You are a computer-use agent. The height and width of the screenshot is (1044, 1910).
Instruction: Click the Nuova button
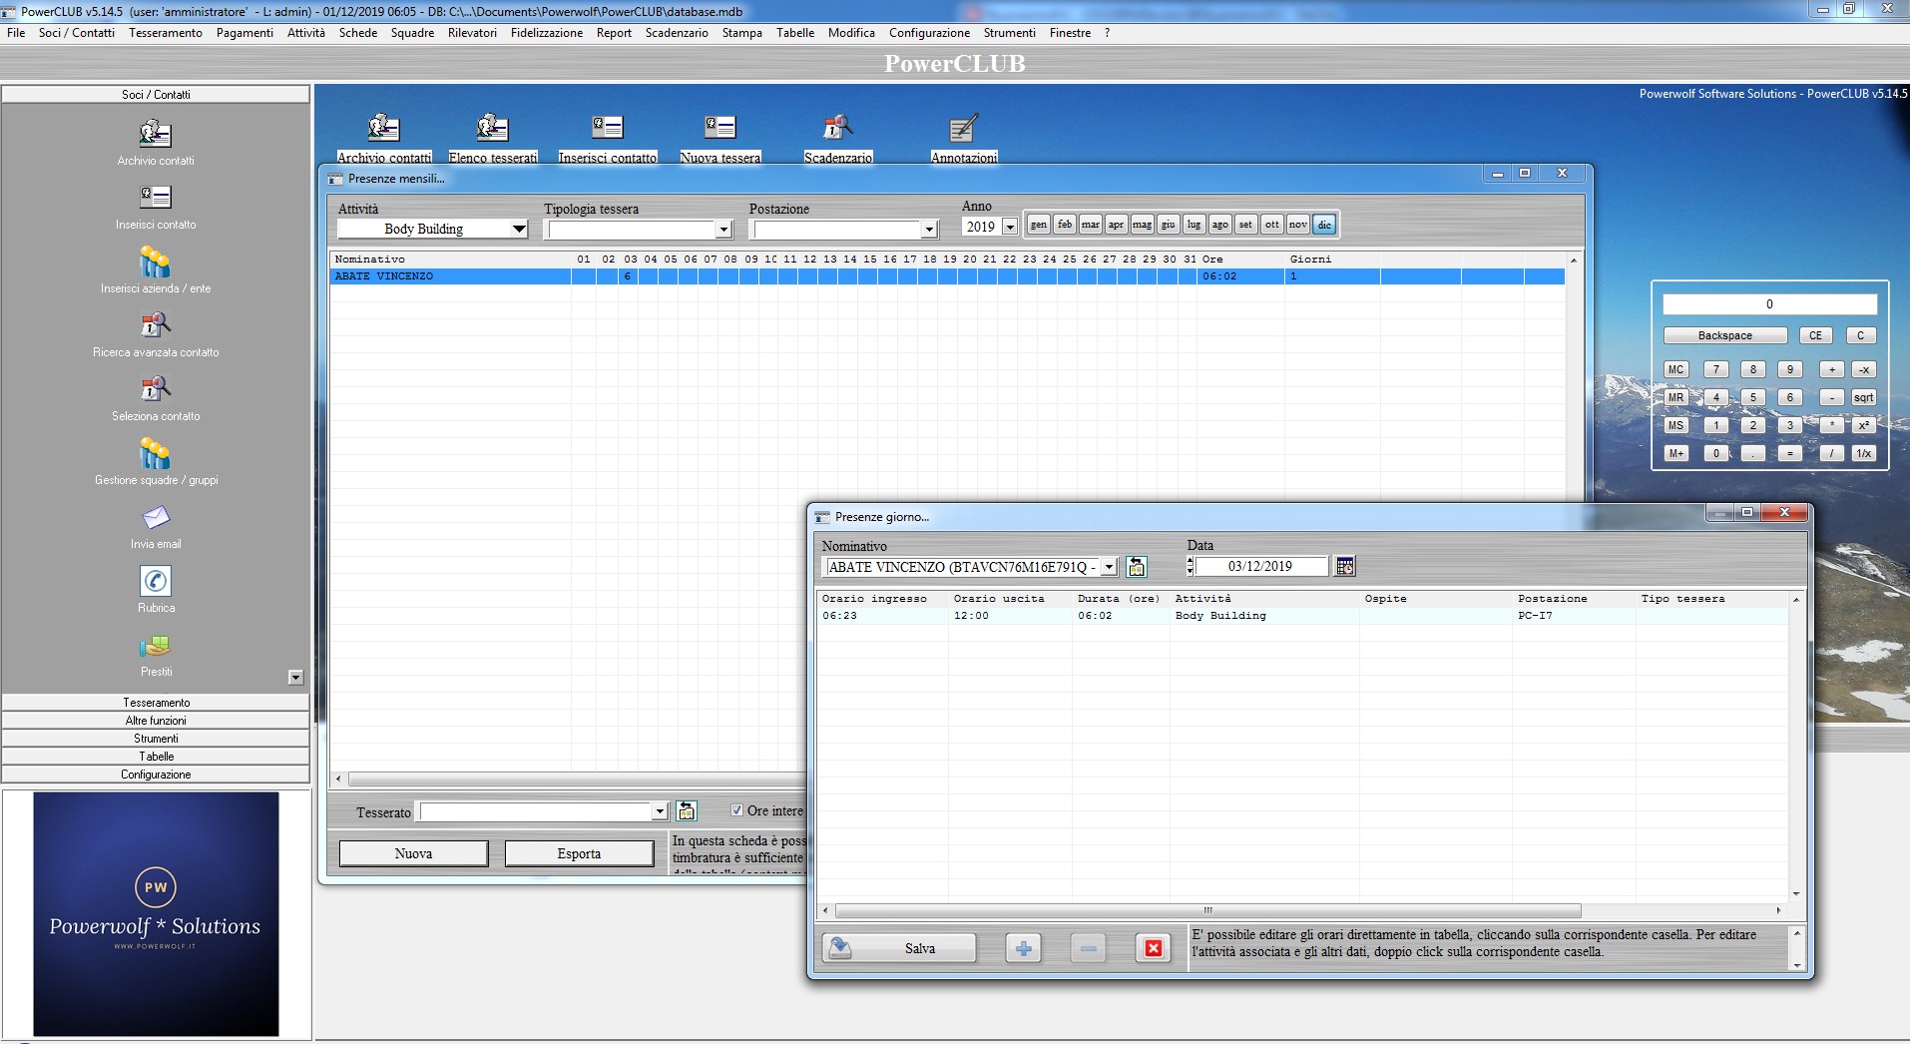pos(413,853)
